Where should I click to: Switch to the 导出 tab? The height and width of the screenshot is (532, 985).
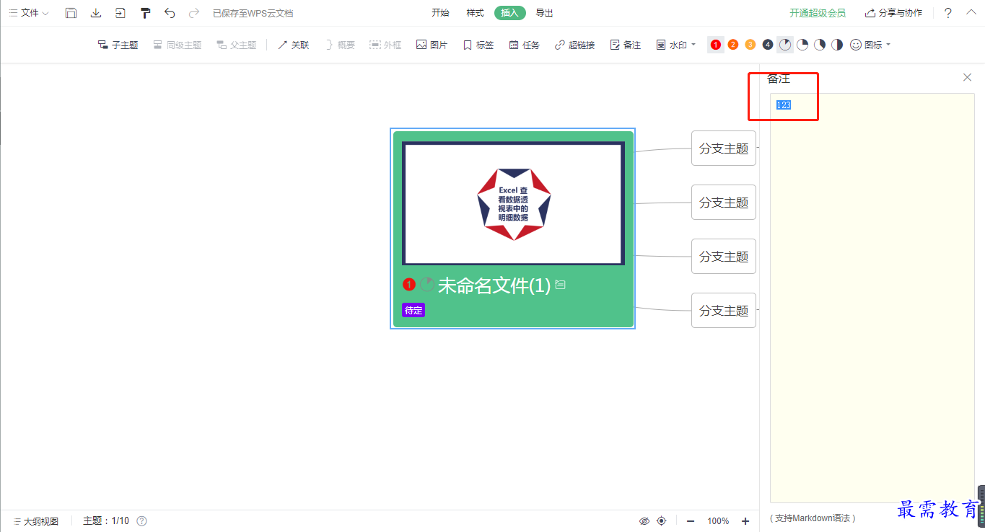pos(544,13)
